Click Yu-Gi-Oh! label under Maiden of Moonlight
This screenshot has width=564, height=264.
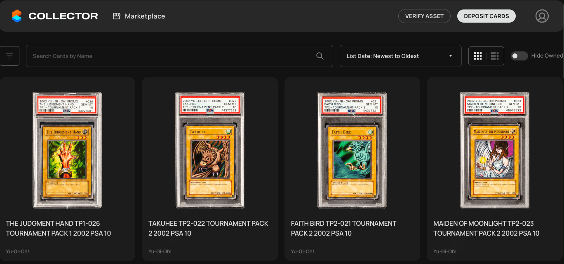click(x=445, y=251)
